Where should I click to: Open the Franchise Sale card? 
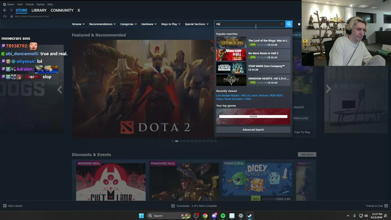184,181
